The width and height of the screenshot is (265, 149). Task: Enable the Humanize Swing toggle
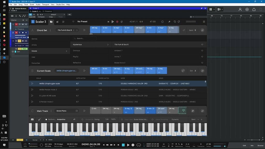click(82, 120)
